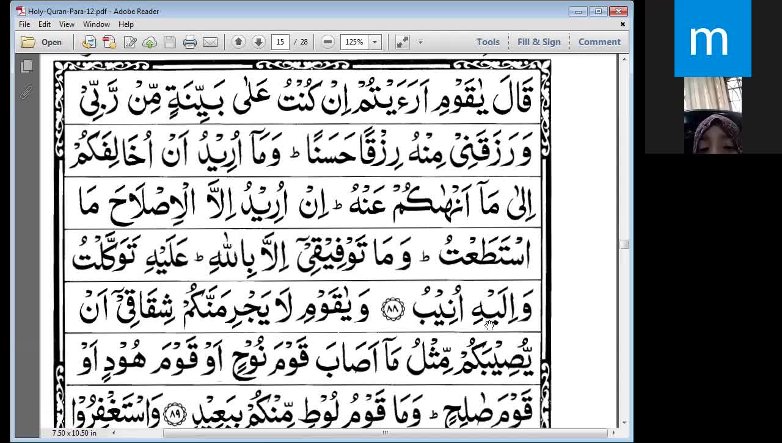
Task: Open the File menu
Action: pyautogui.click(x=24, y=24)
